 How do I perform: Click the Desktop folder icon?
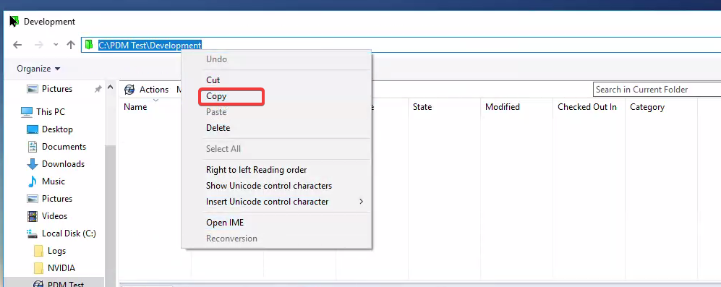[x=33, y=129]
